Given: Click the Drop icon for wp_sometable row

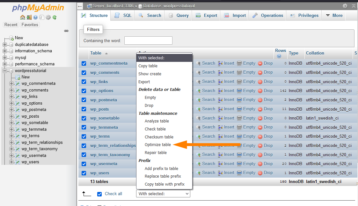Looking at the screenshot, I should pyautogui.click(x=260, y=118).
